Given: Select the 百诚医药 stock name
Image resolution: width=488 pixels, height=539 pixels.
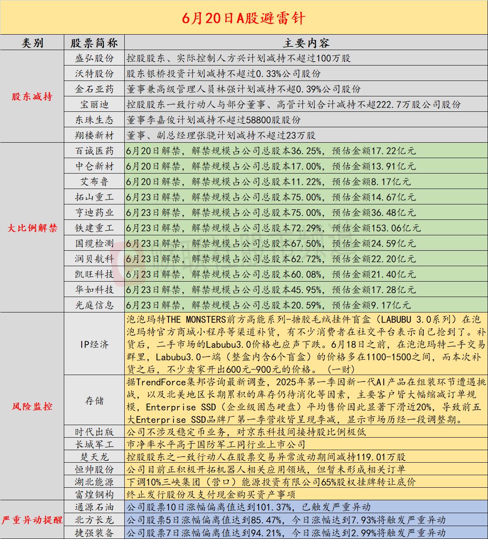Looking at the screenshot, I should point(94,151).
